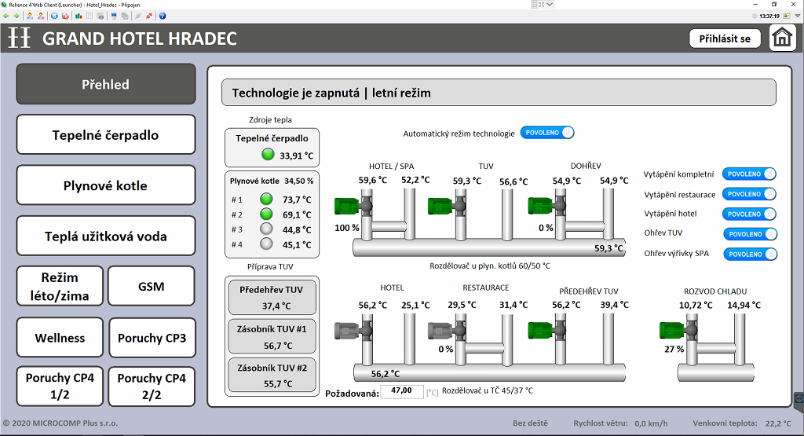This screenshot has height=436, width=804.
Task: Click the green back arrow in toolbar
Action: coord(6,16)
